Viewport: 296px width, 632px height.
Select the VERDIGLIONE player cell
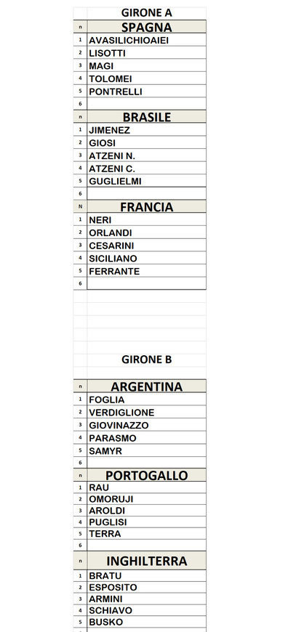tap(146, 413)
